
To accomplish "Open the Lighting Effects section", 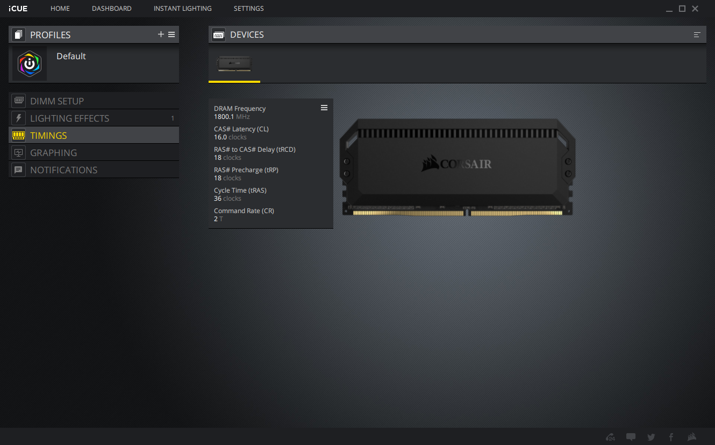I will (x=94, y=118).
